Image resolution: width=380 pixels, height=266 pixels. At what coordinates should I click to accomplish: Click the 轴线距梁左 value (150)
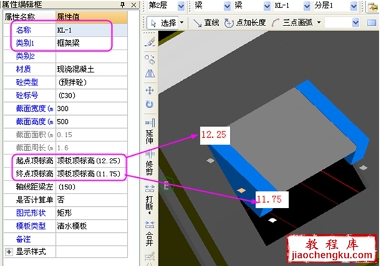click(92, 187)
